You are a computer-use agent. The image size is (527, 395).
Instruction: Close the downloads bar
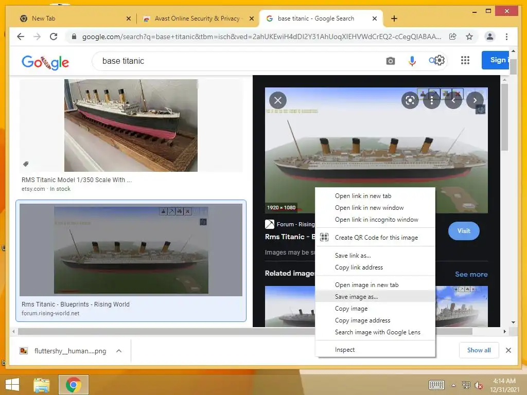pos(508,350)
